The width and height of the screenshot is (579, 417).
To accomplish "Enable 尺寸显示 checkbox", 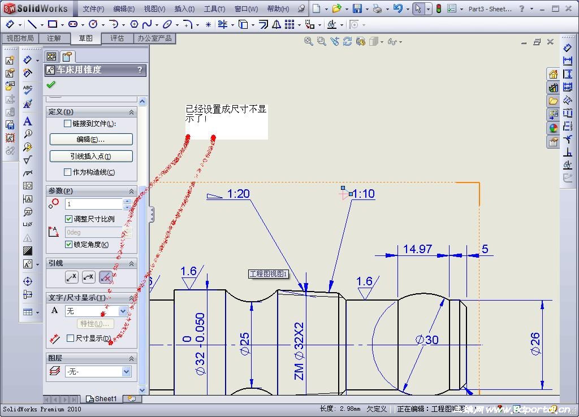I will pyautogui.click(x=70, y=338).
